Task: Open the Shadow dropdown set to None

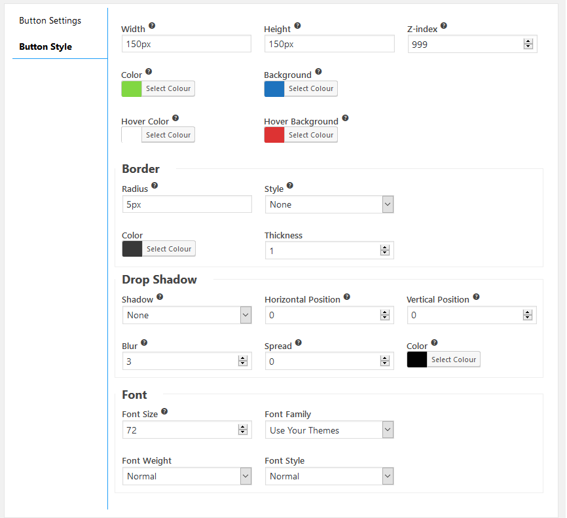Action: [187, 315]
